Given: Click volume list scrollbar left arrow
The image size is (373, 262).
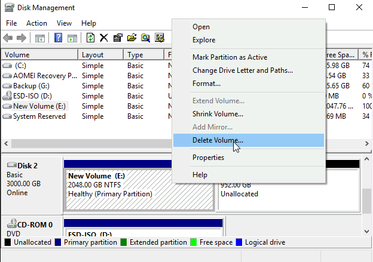Looking at the screenshot, I should point(6,143).
